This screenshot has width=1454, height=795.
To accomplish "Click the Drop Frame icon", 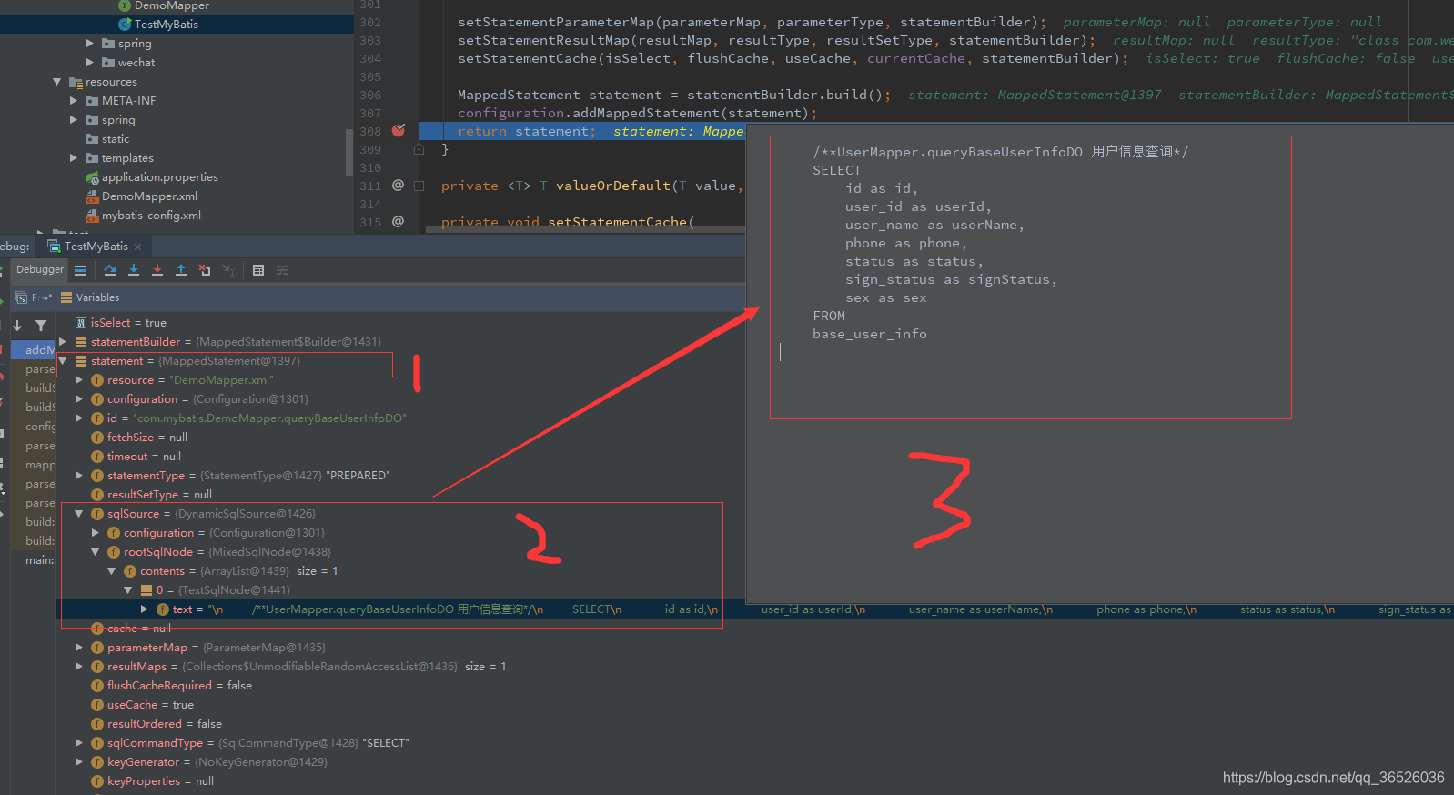I will click(x=205, y=270).
